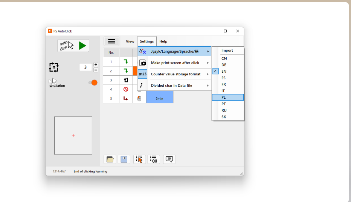Click the RS AutoClick title bar icon

[50, 31]
